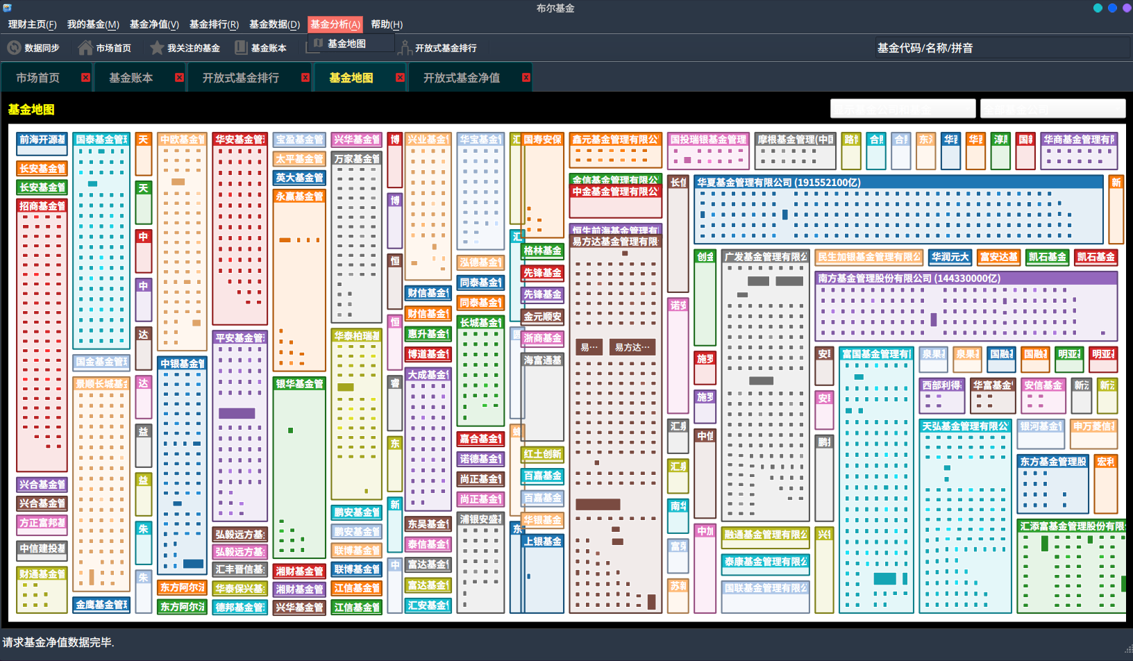Viewport: 1133px width, 661px height.
Task: Select the 泰康基金管理有限公 block header
Action: tap(765, 562)
